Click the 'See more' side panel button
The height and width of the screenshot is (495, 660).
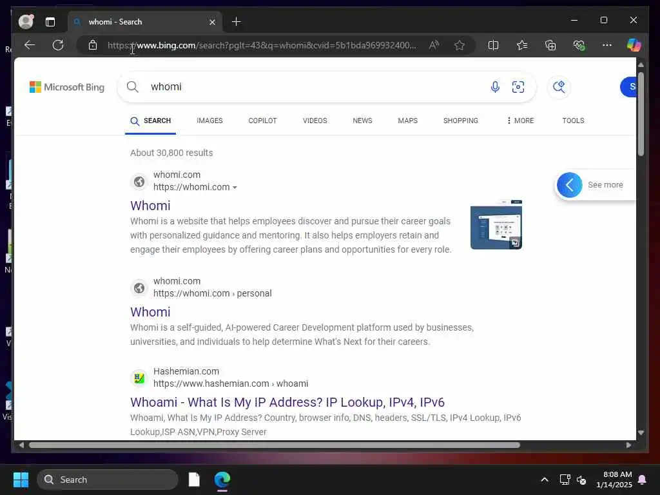pyautogui.click(x=595, y=185)
